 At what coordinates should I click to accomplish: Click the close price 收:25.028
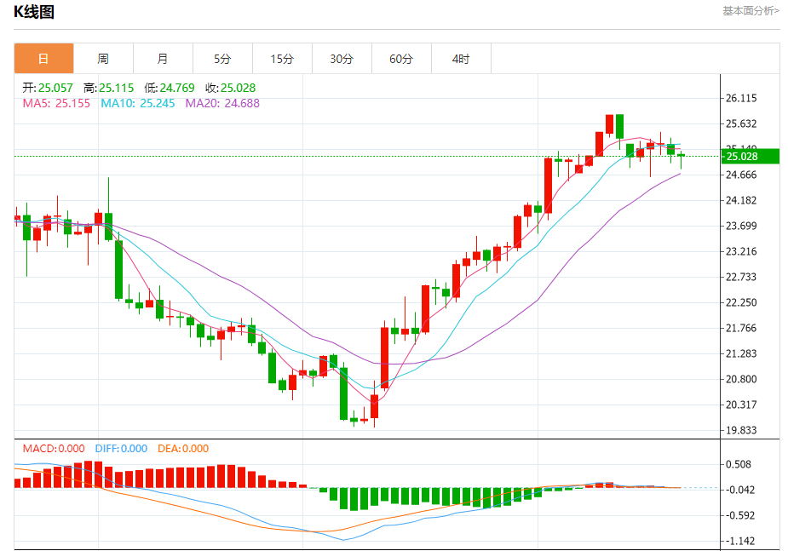(231, 88)
